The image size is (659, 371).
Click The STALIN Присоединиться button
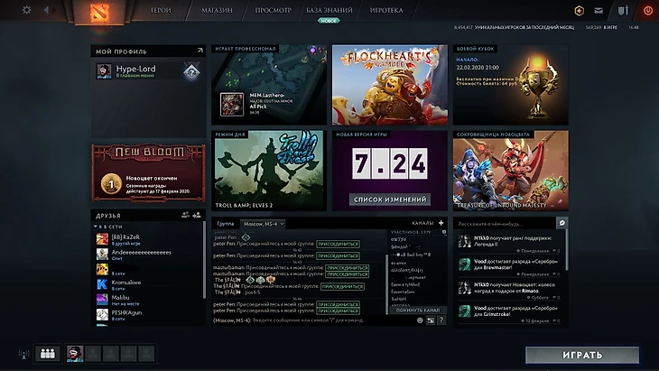tap(342, 286)
